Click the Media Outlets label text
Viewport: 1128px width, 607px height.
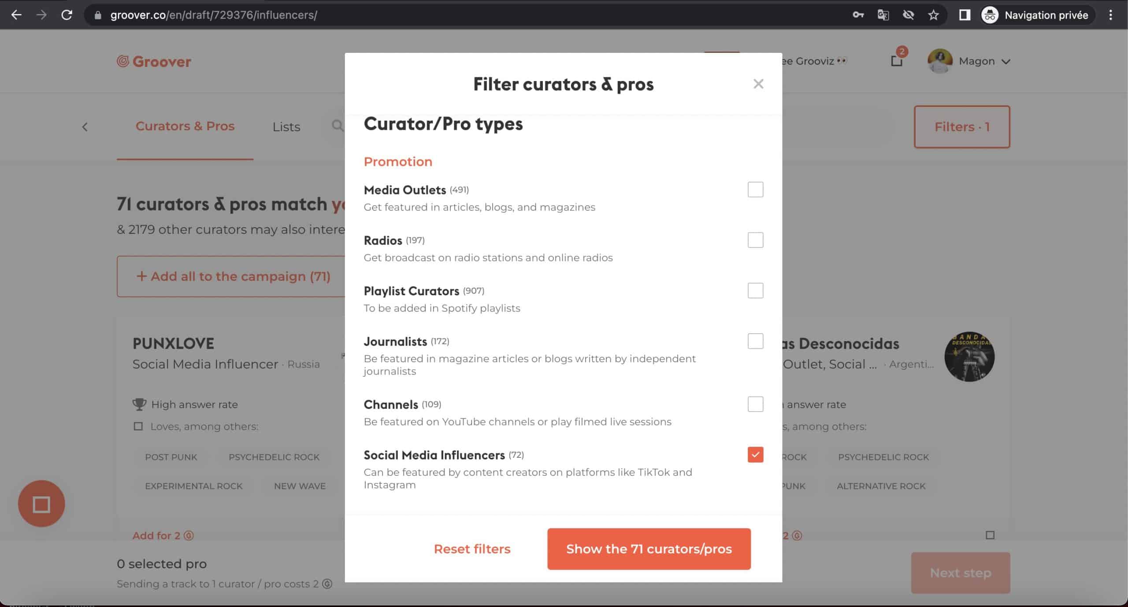pyautogui.click(x=404, y=190)
